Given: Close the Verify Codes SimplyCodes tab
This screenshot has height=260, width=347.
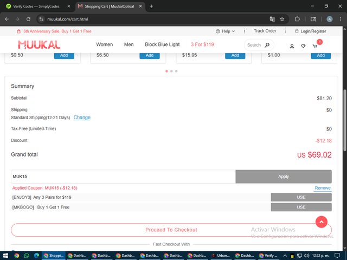Looking at the screenshot, I should tap(69, 6).
